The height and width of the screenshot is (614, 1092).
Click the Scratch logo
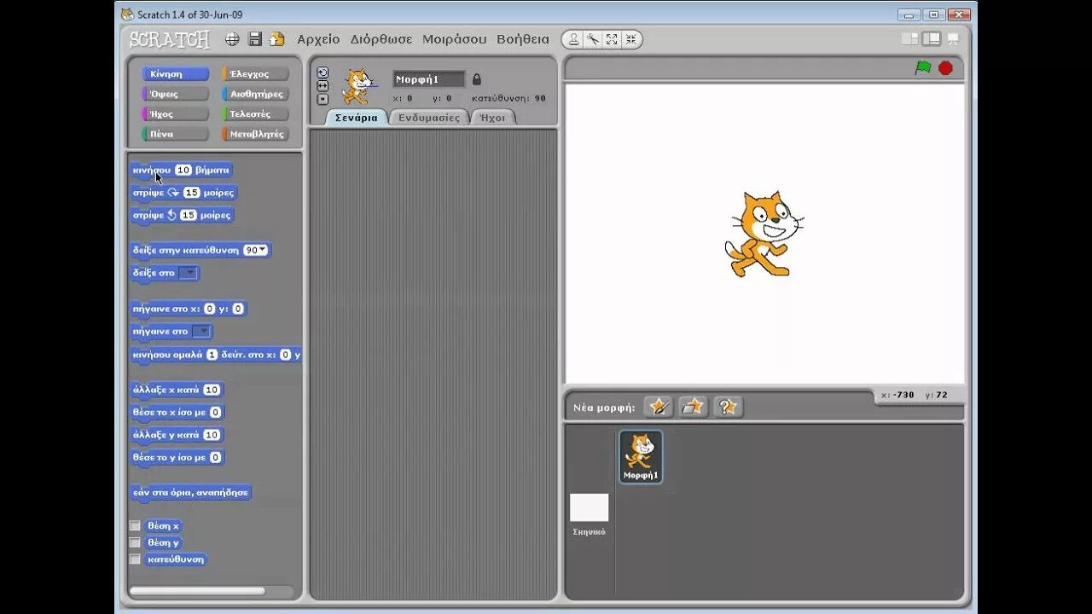pos(169,39)
